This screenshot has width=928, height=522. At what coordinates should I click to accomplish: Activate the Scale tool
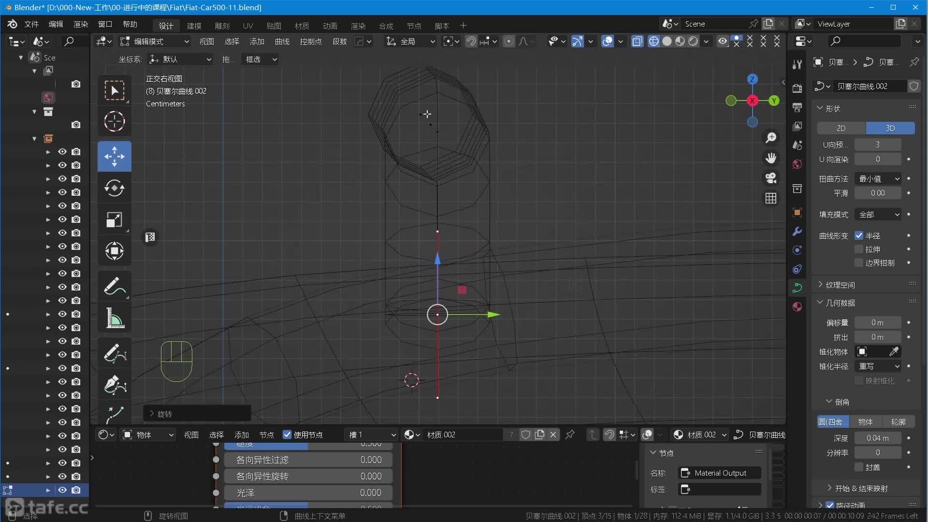(x=115, y=219)
